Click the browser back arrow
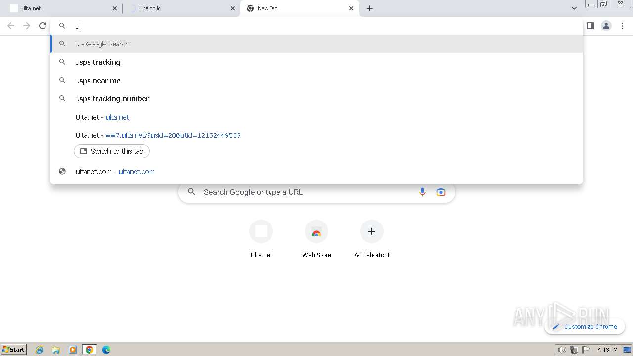Image resolution: width=633 pixels, height=356 pixels. [11, 26]
